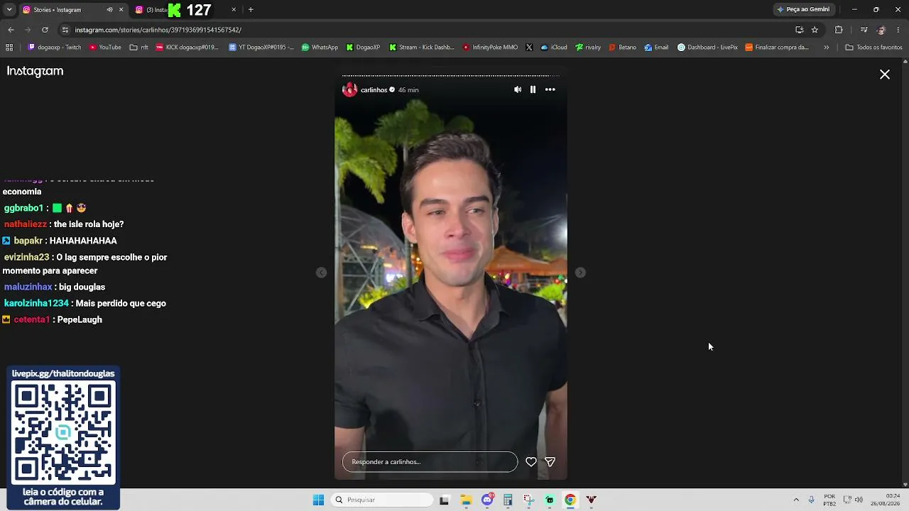
Task: Pause the playing Instagram story
Action: (533, 89)
